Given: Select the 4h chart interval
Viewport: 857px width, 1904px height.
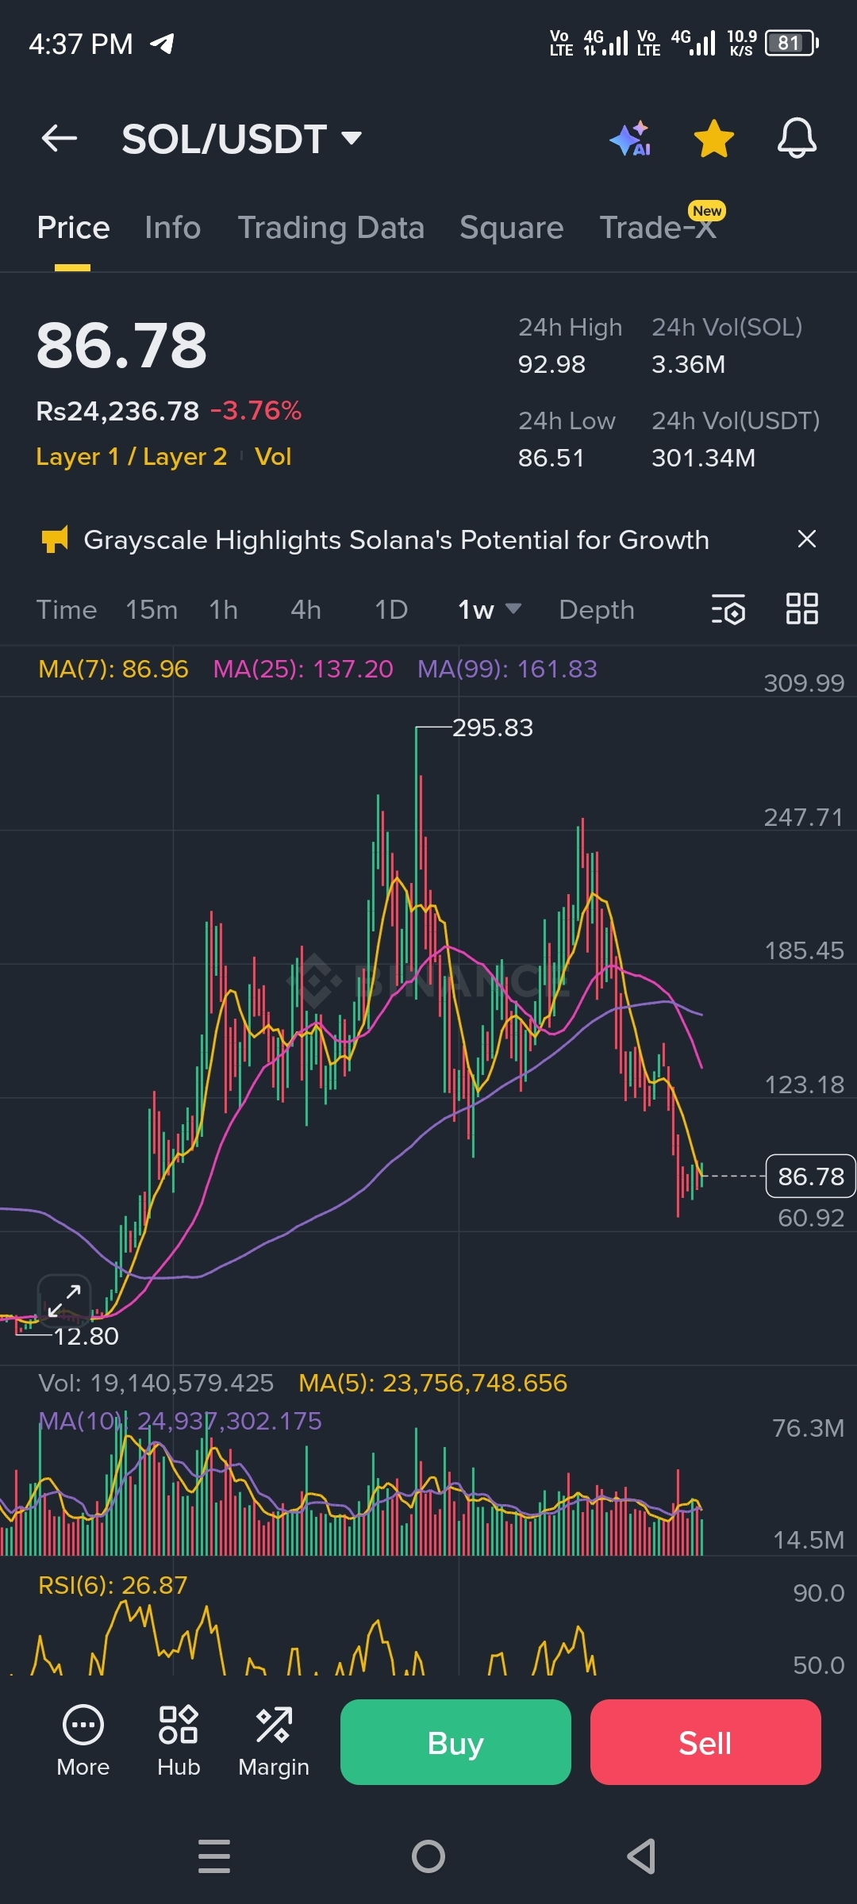Looking at the screenshot, I should point(306,610).
